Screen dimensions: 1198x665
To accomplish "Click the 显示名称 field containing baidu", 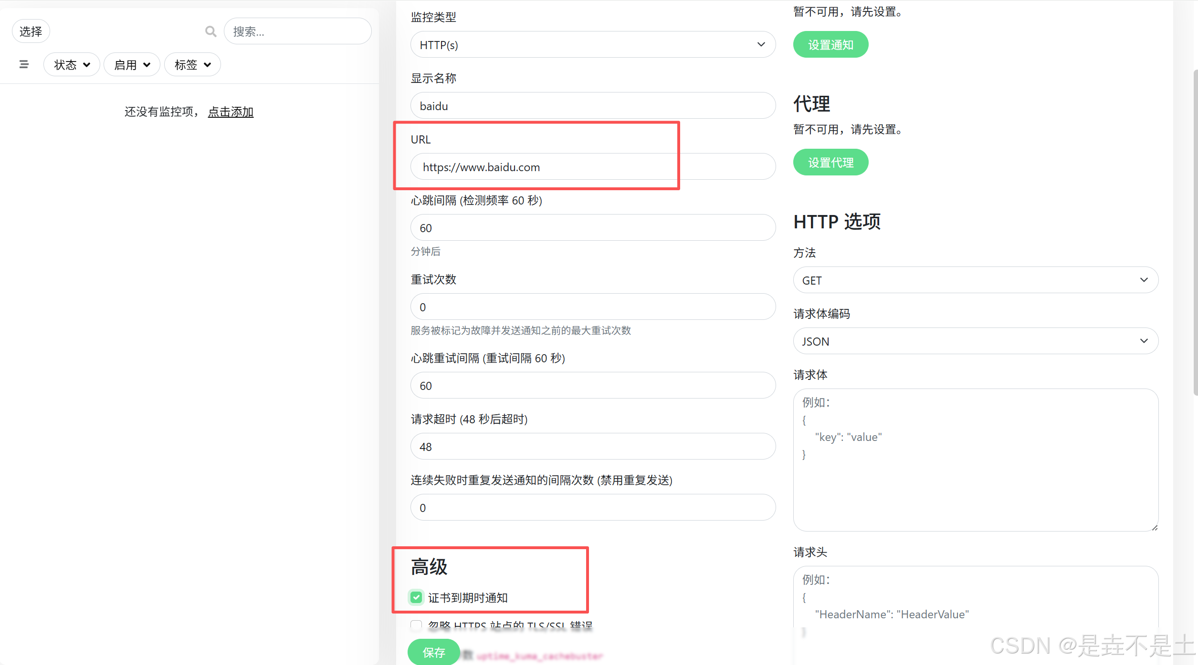I will 593,106.
